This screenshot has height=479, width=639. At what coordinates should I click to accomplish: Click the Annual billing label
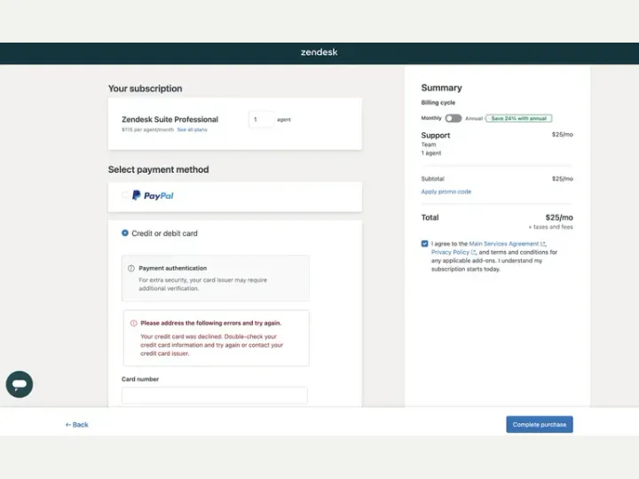(x=474, y=118)
